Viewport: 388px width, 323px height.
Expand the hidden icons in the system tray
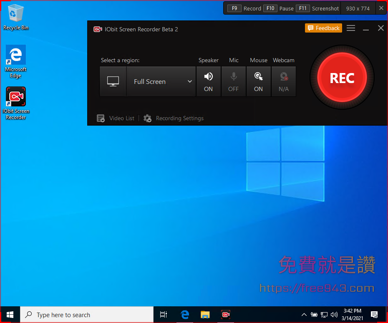[304, 314]
